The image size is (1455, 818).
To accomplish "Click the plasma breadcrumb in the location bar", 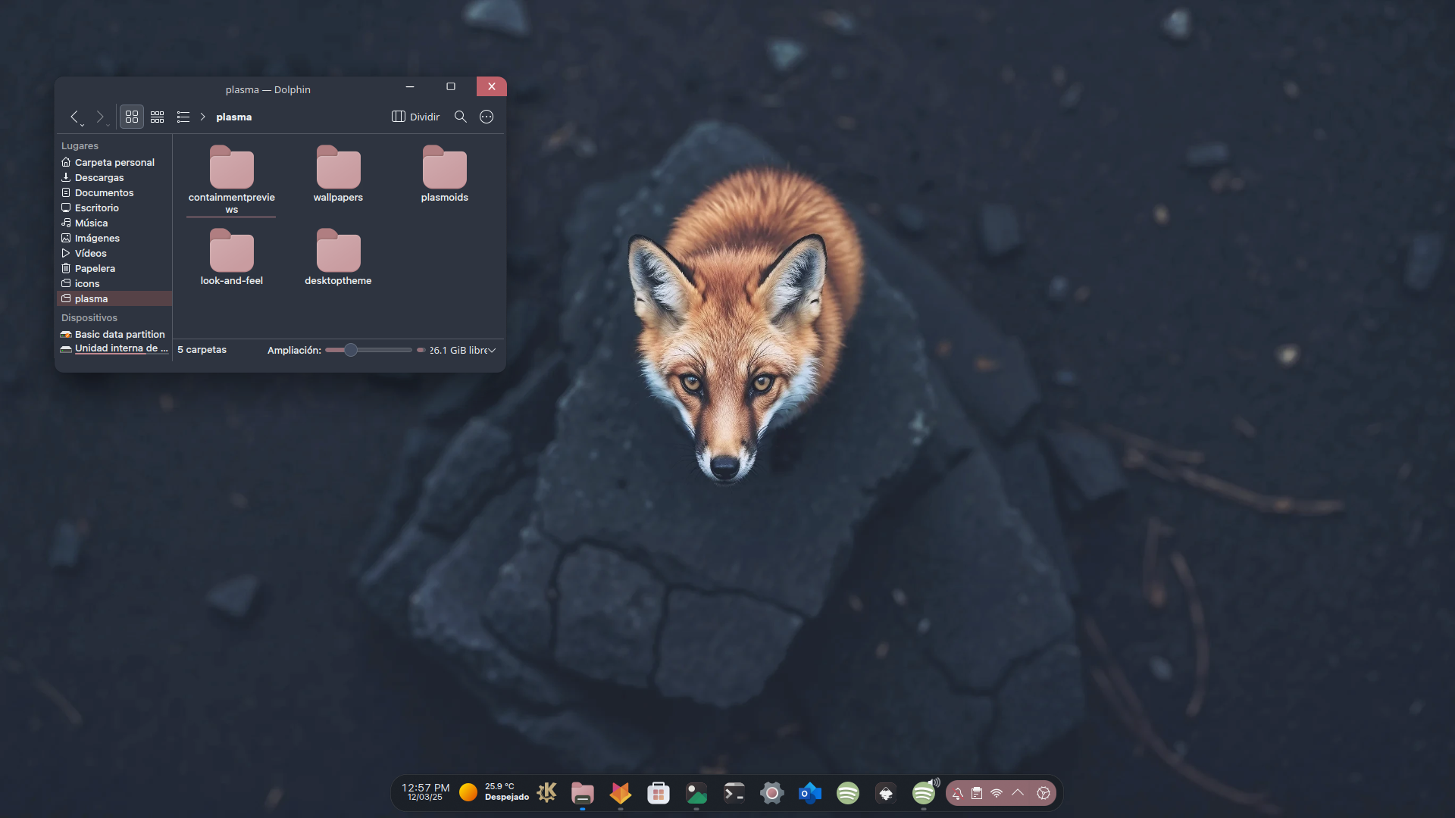I will coord(233,117).
